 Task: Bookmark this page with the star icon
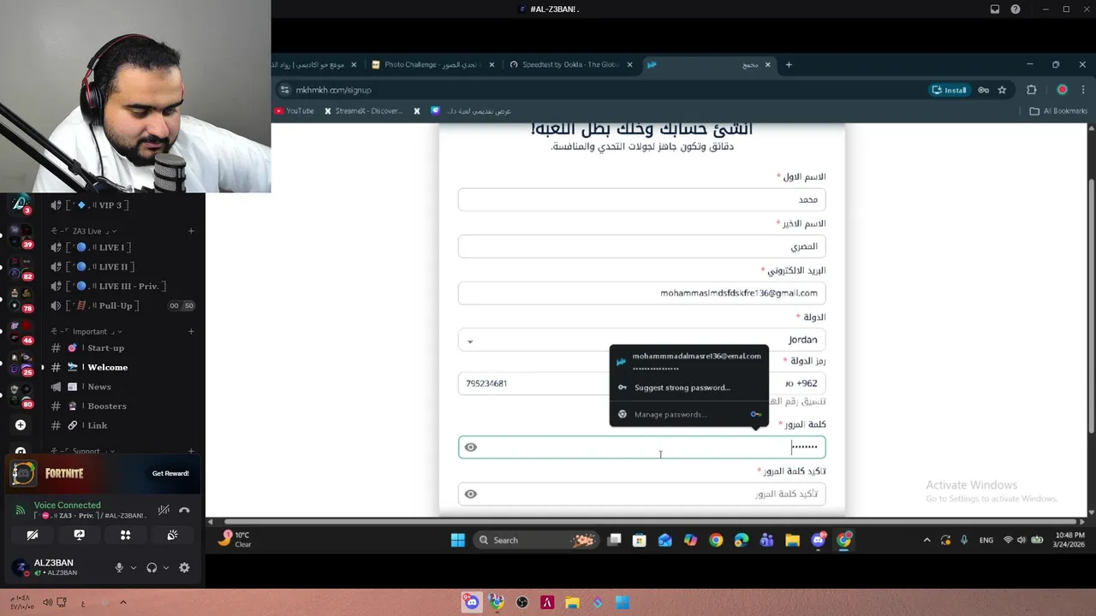coord(1002,90)
